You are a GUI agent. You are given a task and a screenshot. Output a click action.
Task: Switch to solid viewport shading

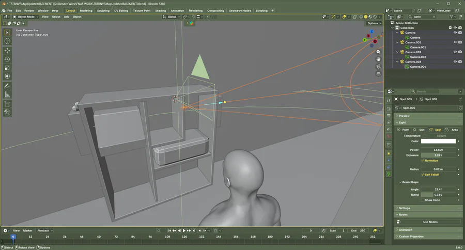(366, 17)
